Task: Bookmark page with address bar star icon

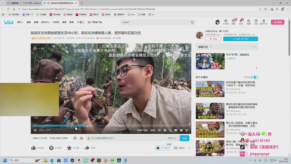Action: pos(260,9)
